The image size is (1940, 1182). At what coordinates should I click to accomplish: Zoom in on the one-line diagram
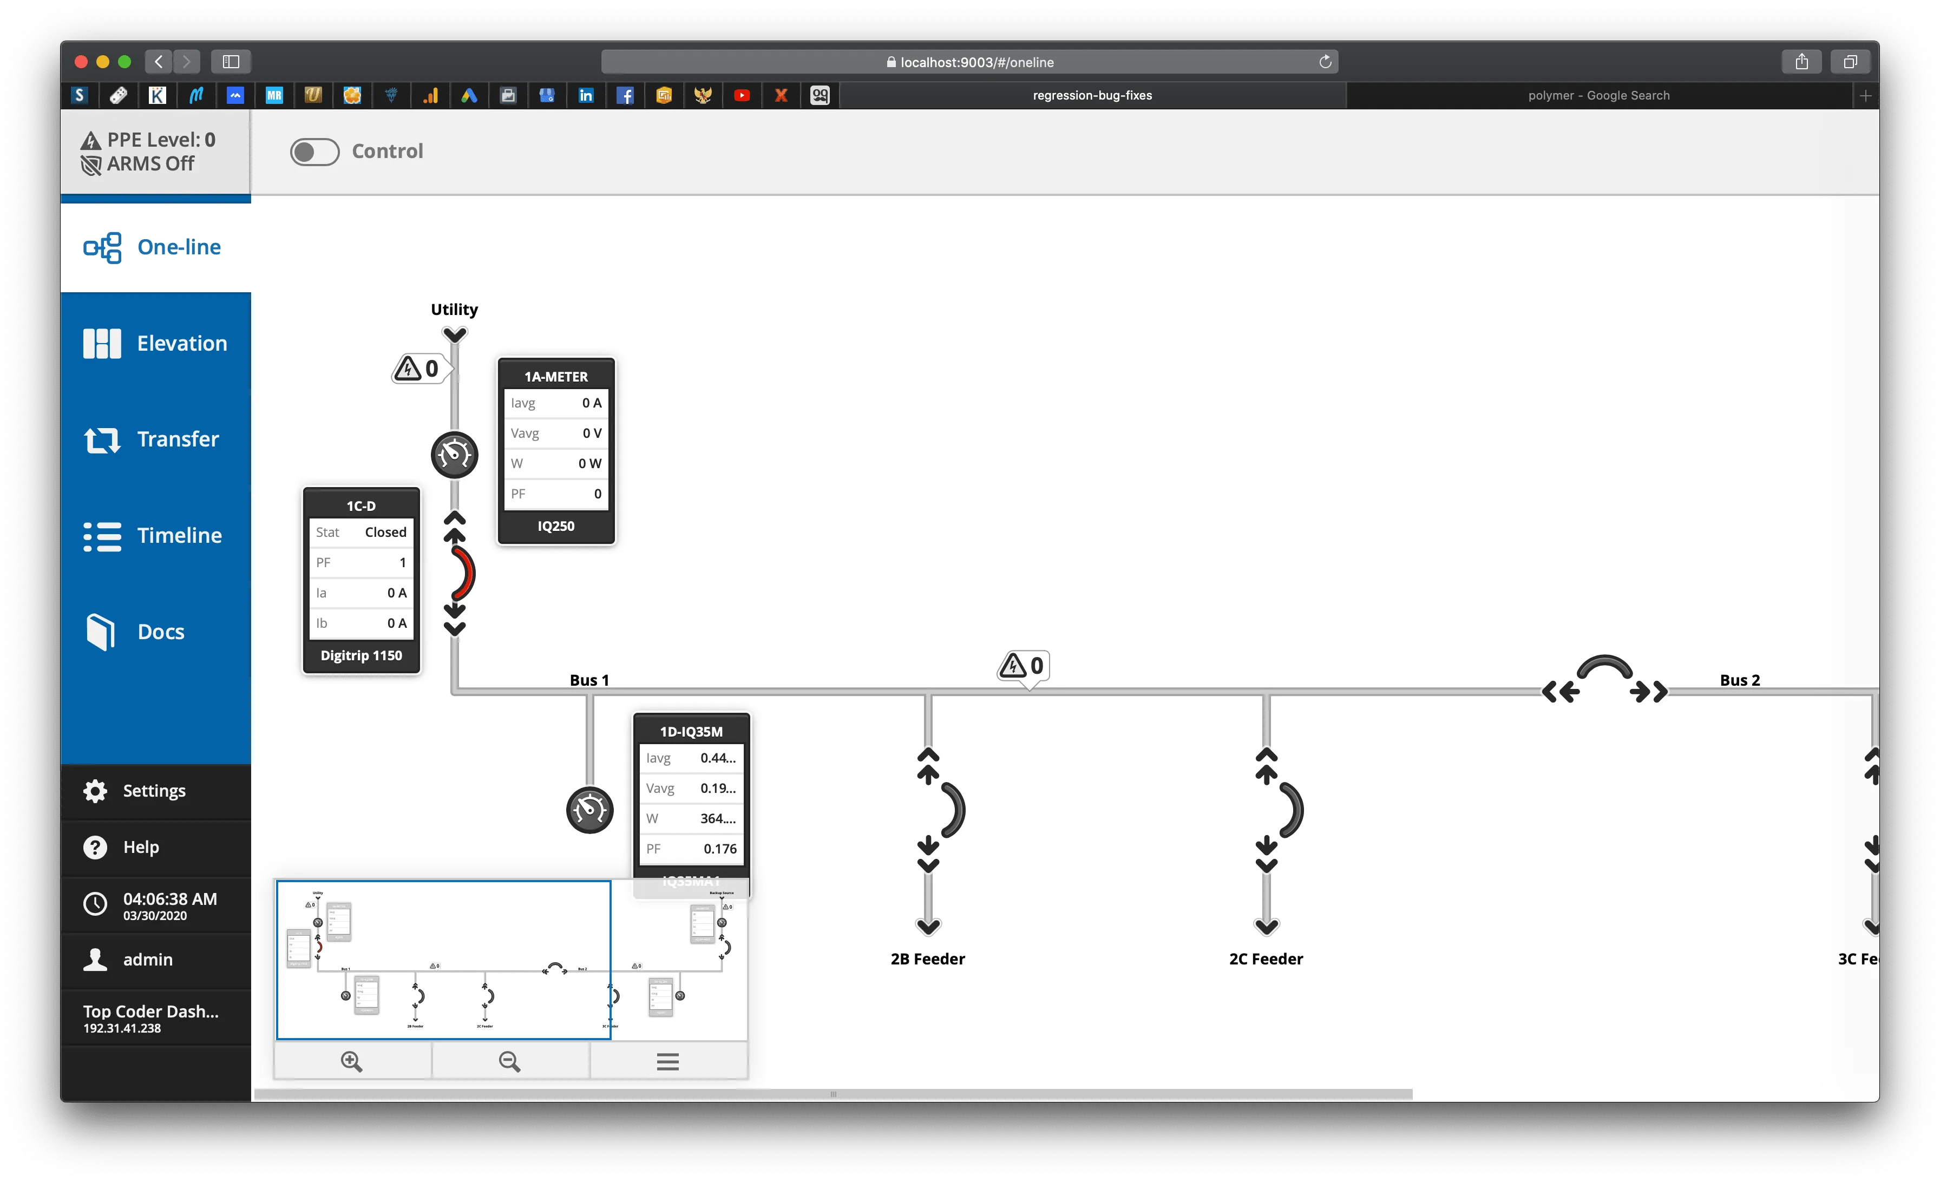[352, 1062]
